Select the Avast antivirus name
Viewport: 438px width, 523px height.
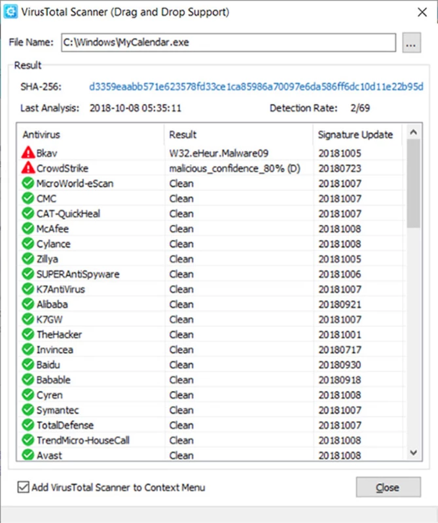pyautogui.click(x=49, y=455)
